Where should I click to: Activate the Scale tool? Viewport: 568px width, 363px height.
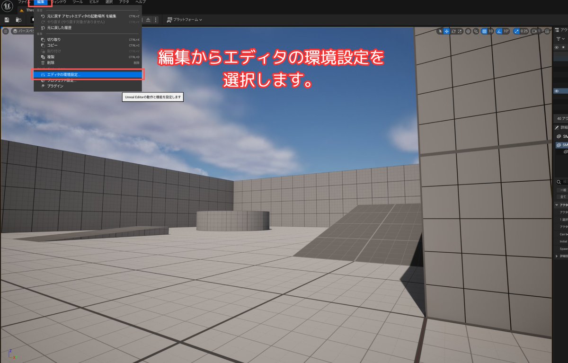pos(459,31)
